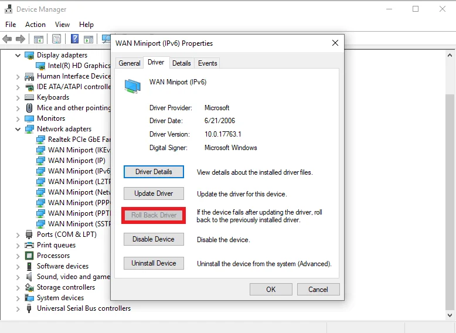456x333 pixels.
Task: Select WAN Miniport (IP) tree item
Action: (x=71, y=161)
